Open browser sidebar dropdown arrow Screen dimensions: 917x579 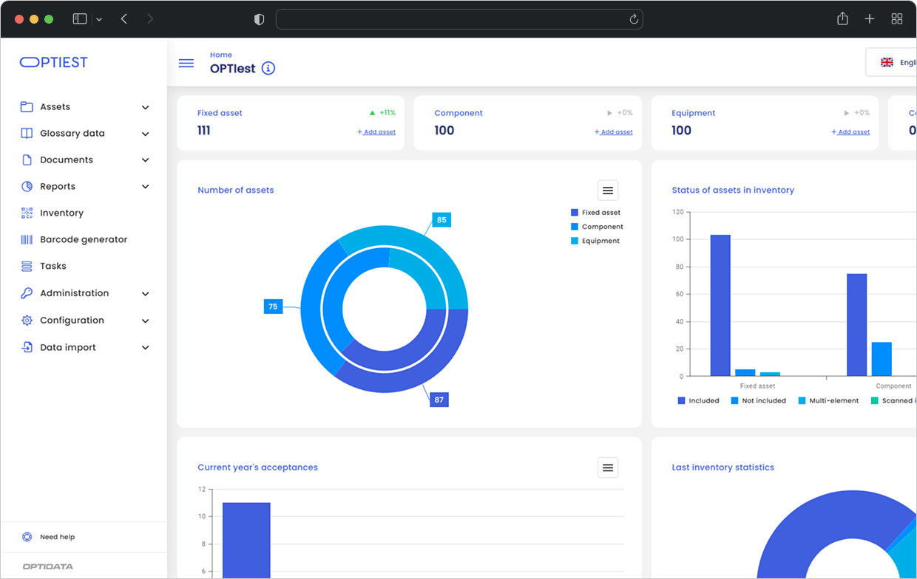coord(99,19)
